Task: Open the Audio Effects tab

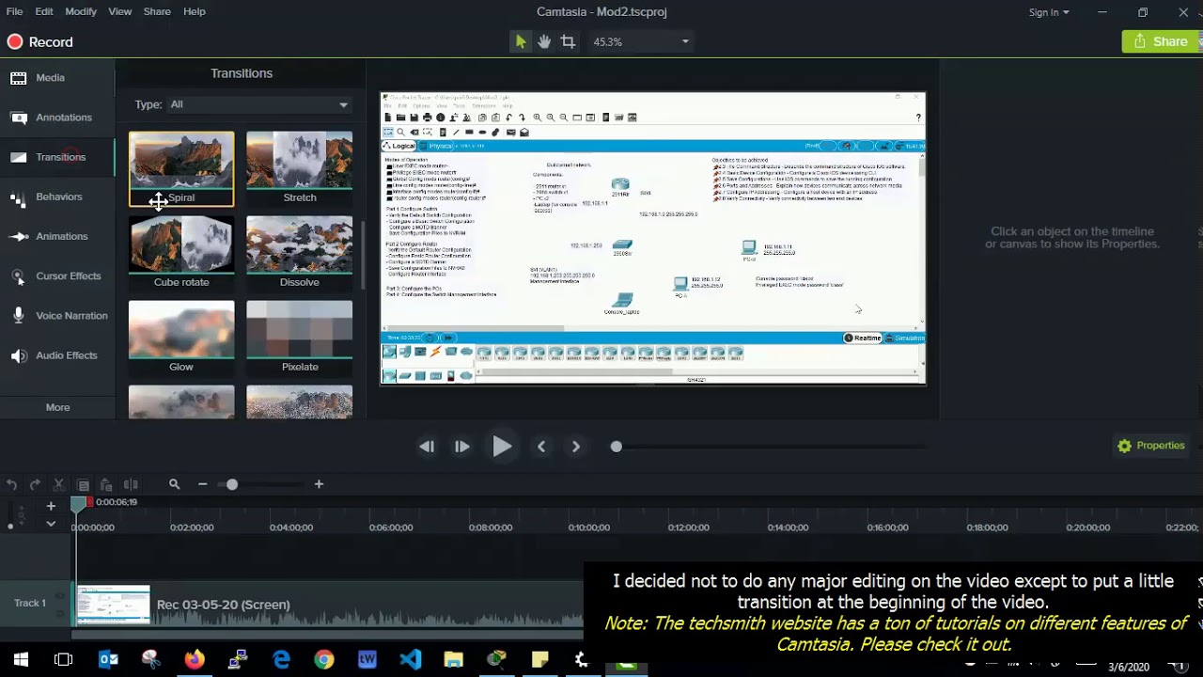Action: tap(57, 355)
